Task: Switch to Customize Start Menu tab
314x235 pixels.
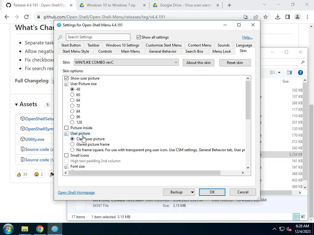Action: coord(163,45)
